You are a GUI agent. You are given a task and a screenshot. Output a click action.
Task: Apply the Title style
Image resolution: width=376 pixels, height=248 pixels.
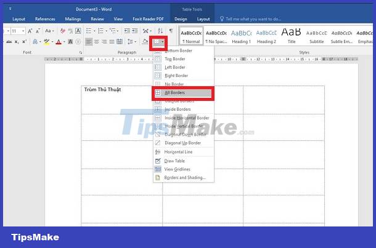[292, 36]
